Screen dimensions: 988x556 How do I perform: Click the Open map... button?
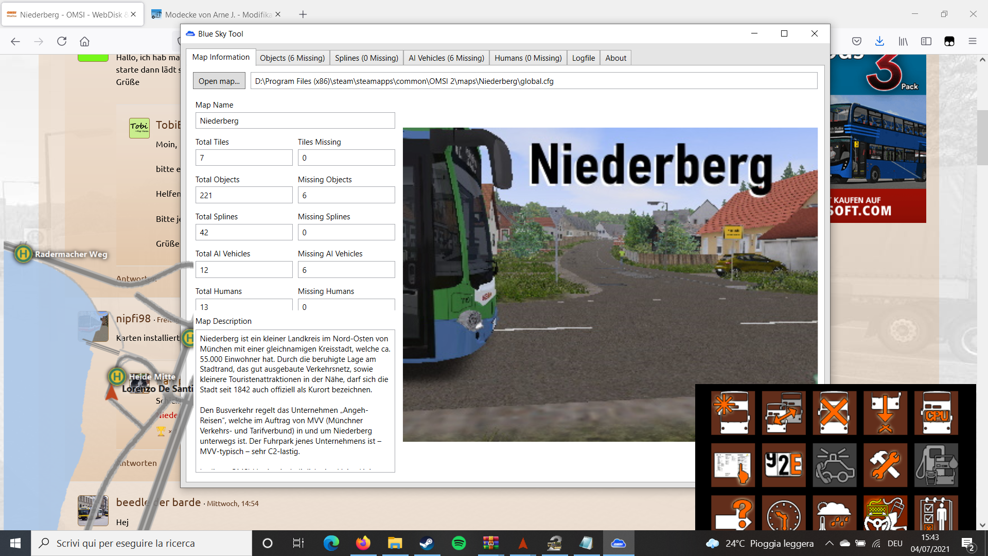click(219, 81)
